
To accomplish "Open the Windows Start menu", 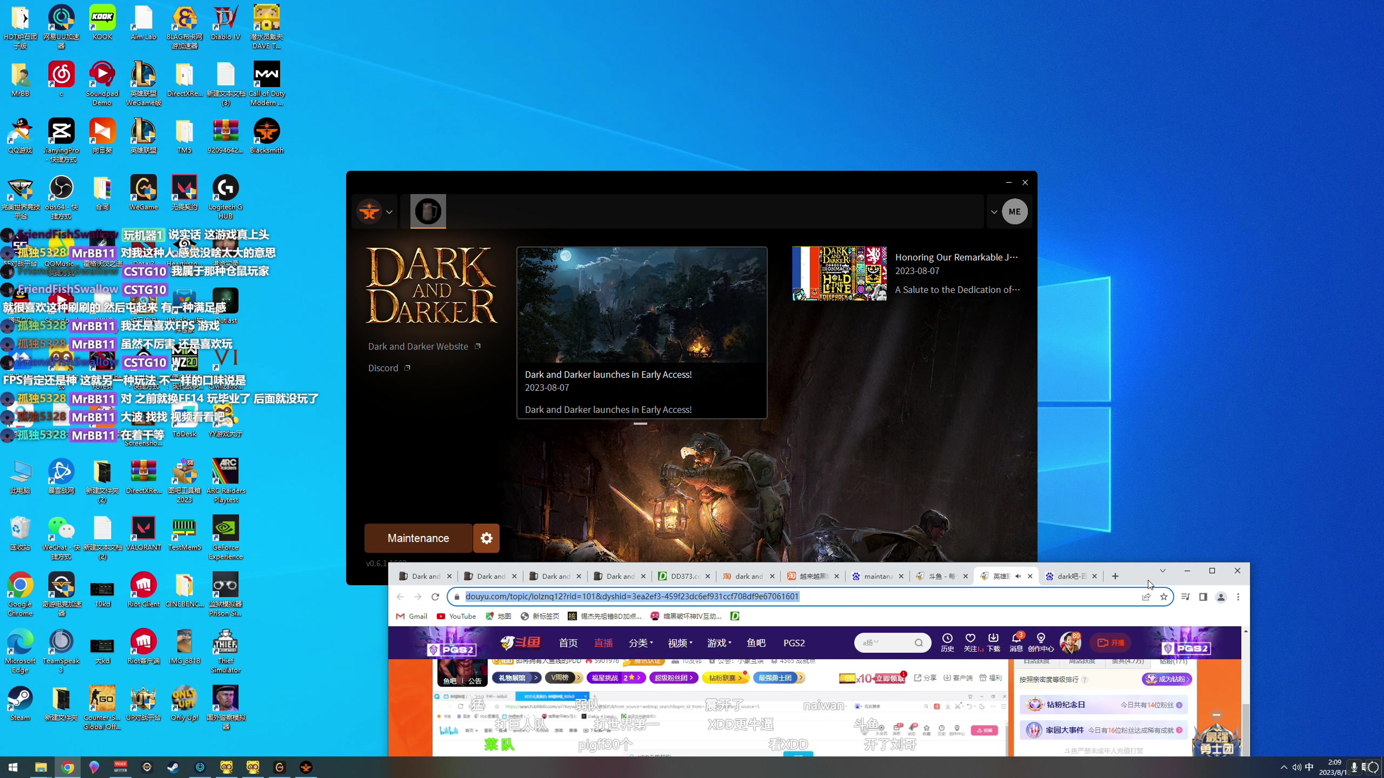I will click(13, 767).
